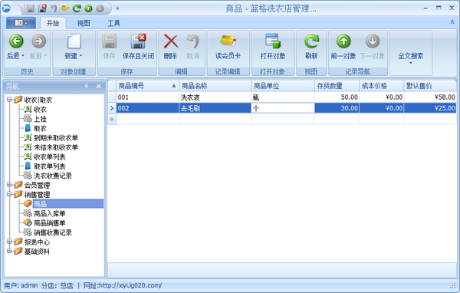This screenshot has height=293, width=460.
Task: Click the 下一对象 next record icon
Action: coord(373,41)
